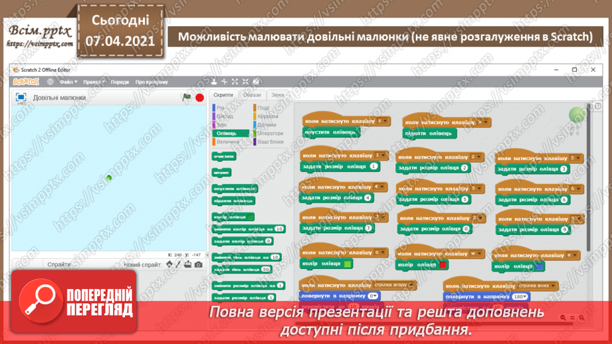The image size is (612, 344).
Task: Open direction dropdown showing 0
Action: pos(373,296)
